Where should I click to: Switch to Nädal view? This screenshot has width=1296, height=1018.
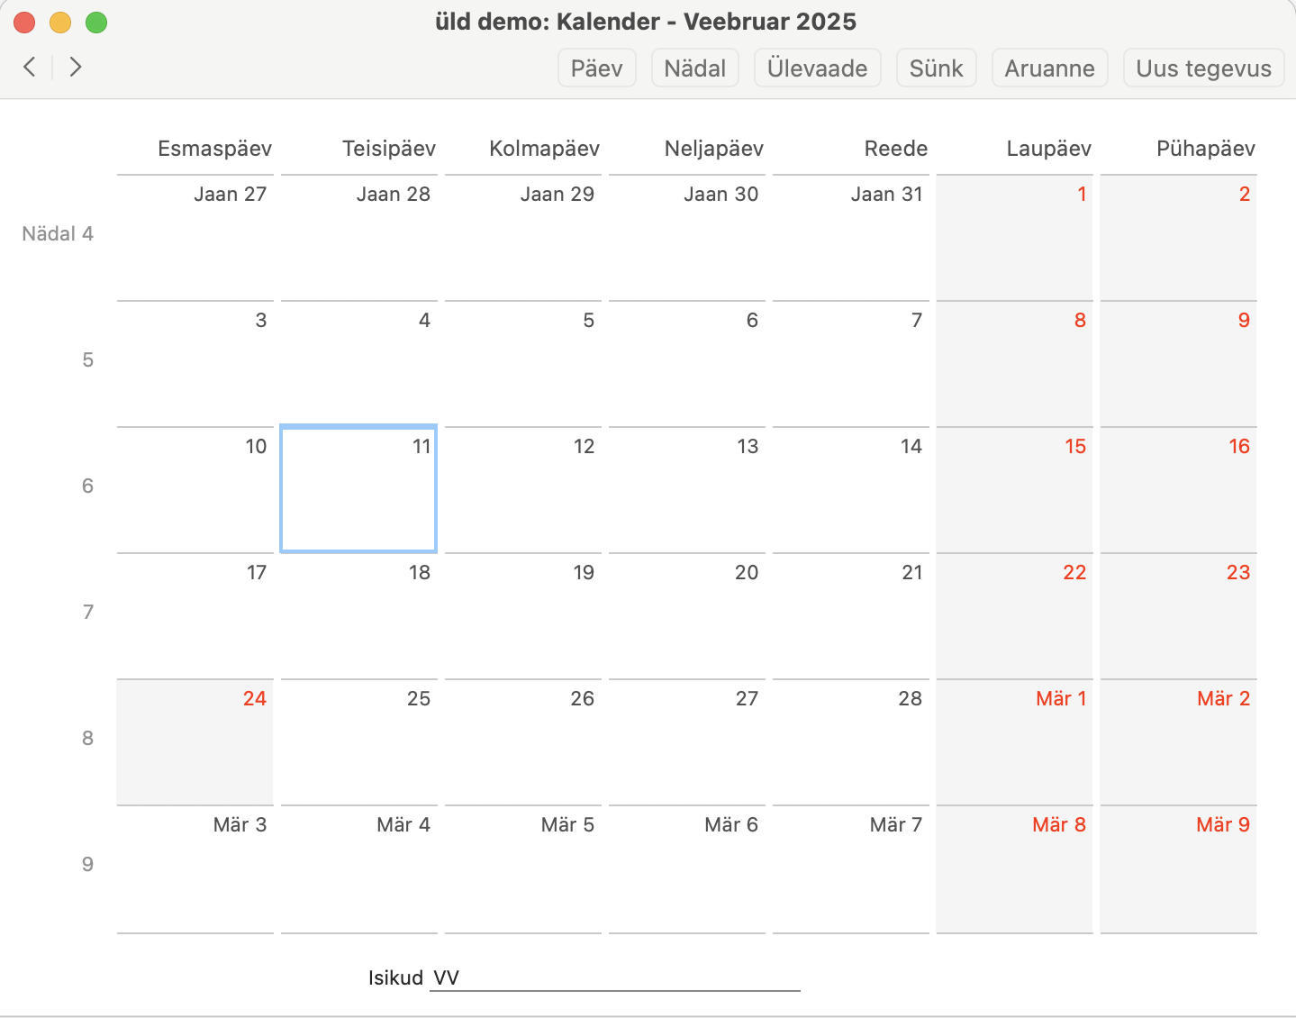tap(695, 68)
